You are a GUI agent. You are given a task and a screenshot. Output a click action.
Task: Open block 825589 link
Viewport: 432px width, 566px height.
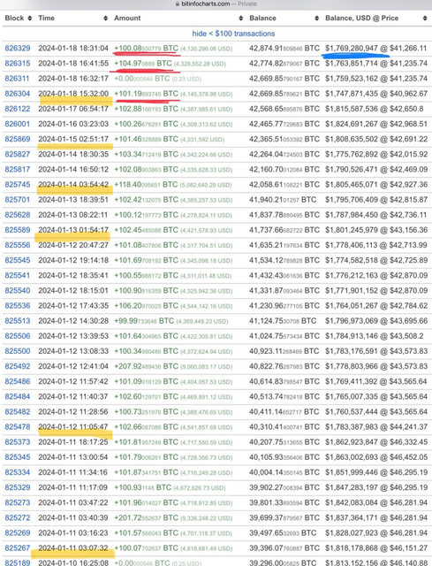click(x=18, y=230)
